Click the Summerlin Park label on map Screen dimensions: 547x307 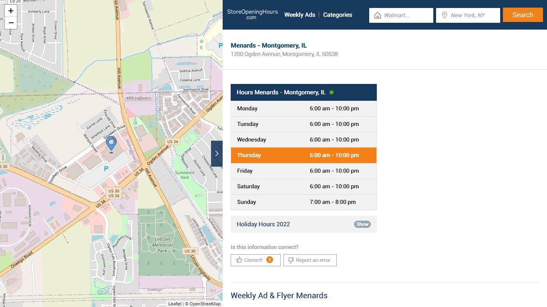[185, 175]
